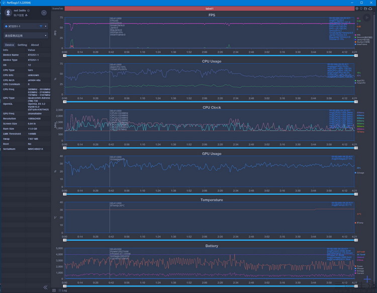Screen dimensions: 377x293
Task: Click the CPU Clock chart title
Action: (x=212, y=107)
